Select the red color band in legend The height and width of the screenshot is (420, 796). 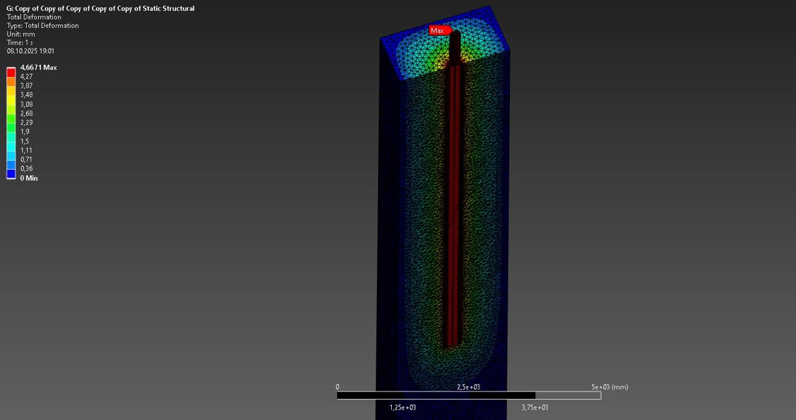coord(11,73)
